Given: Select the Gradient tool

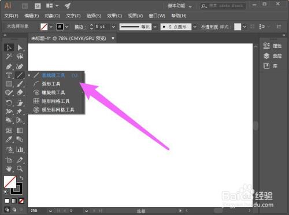Looking at the screenshot, I should [20, 131].
